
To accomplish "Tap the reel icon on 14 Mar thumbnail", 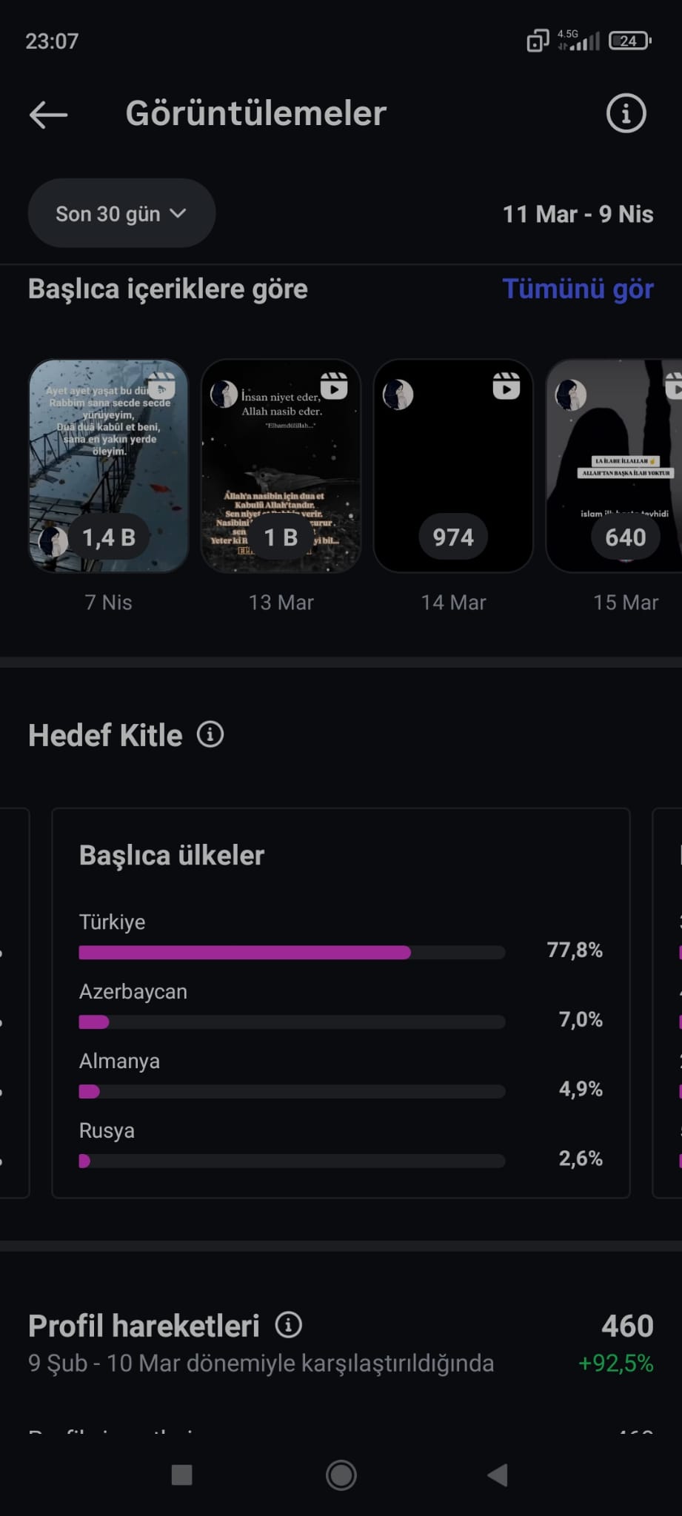I will 507,386.
